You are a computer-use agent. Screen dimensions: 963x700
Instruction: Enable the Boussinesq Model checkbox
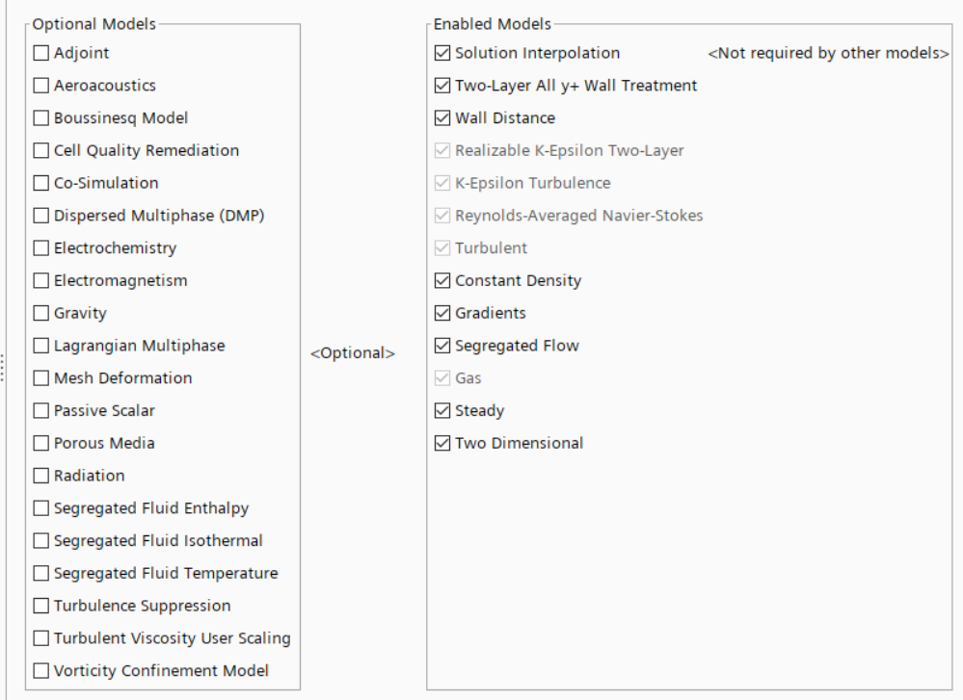tap(41, 118)
